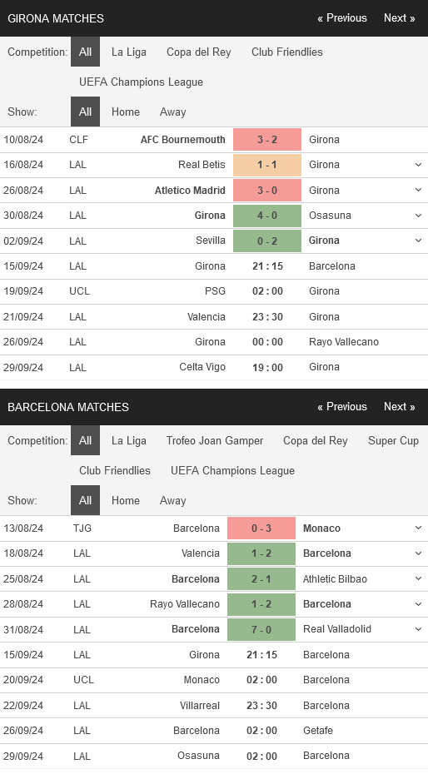Open the AFC Bournemouth 3-2 score box
428x774 pixels.
[x=267, y=140]
